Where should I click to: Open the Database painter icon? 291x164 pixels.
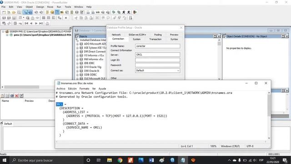(x=77, y=12)
